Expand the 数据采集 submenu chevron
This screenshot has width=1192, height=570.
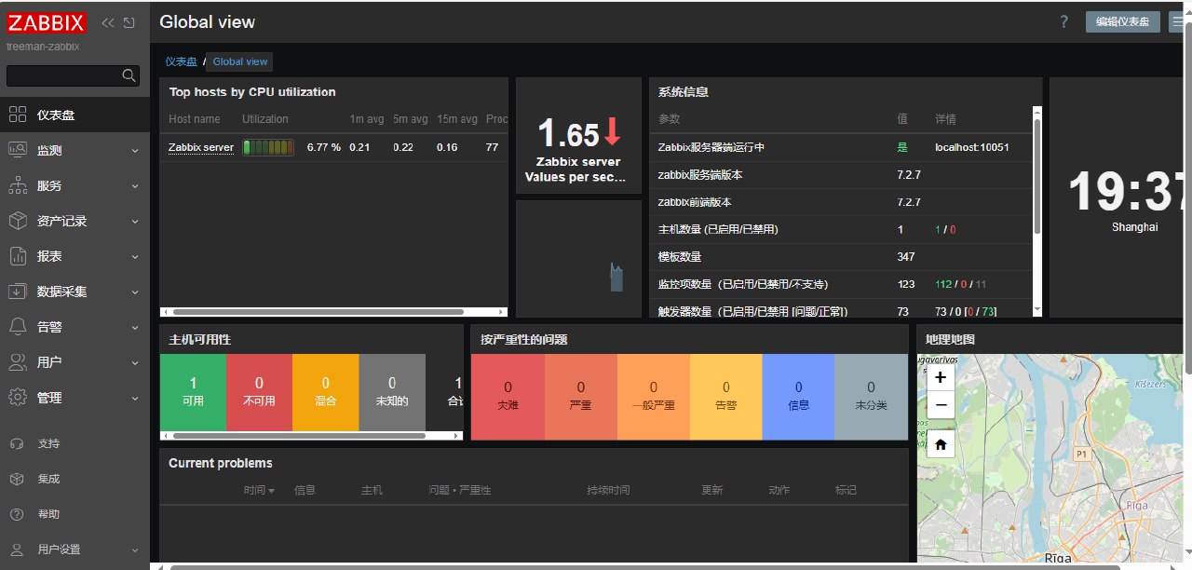click(135, 292)
